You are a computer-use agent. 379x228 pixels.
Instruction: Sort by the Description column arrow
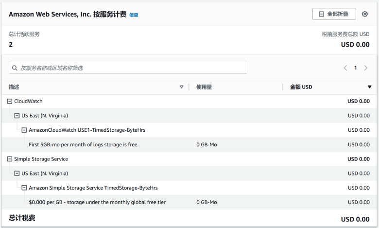[x=182, y=87]
